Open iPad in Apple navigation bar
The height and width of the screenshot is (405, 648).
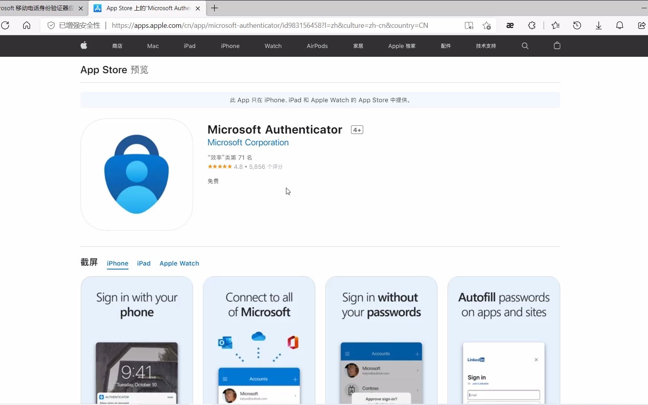click(190, 46)
